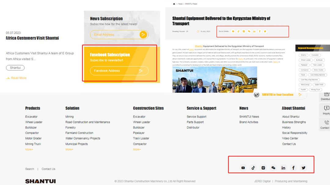Select the Cold Milling Machine keyword tag
Image resolution: width=330 pixels, height=185 pixels.
point(317,75)
